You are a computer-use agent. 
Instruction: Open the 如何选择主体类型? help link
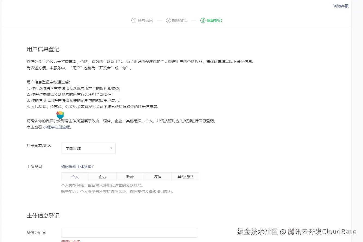tap(77, 167)
